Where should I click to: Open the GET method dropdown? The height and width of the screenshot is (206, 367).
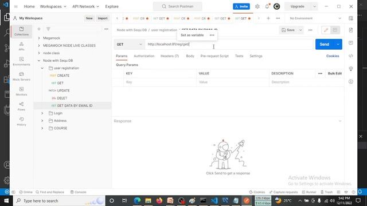(x=129, y=44)
